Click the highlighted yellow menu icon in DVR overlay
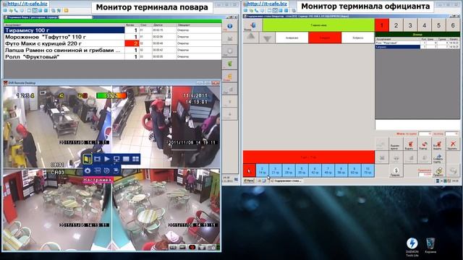463x260 pixels. [x=87, y=159]
